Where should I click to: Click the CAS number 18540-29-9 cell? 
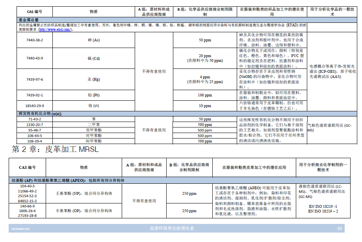pyautogui.click(x=35, y=105)
